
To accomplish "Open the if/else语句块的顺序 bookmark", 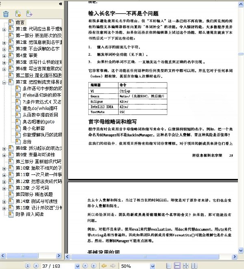I will [x=42, y=95].
